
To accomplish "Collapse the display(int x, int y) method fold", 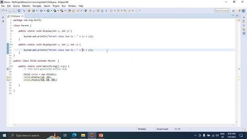I will [x=12, y=31].
